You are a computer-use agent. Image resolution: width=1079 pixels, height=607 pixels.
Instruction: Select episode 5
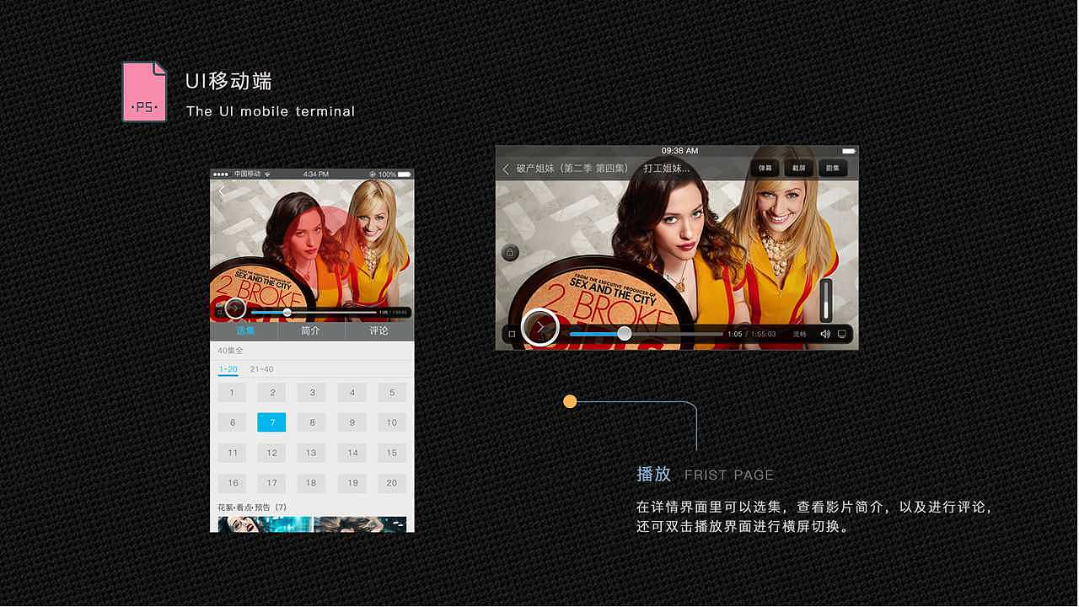392,392
